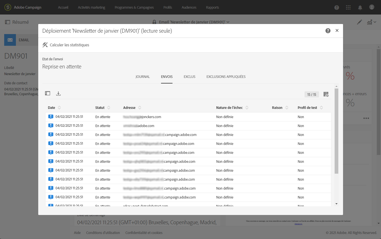Switch to the EXCLUS tab
This screenshot has width=381, height=239.
point(190,77)
